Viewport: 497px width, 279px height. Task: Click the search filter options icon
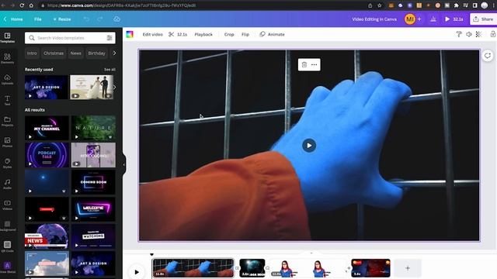click(109, 38)
